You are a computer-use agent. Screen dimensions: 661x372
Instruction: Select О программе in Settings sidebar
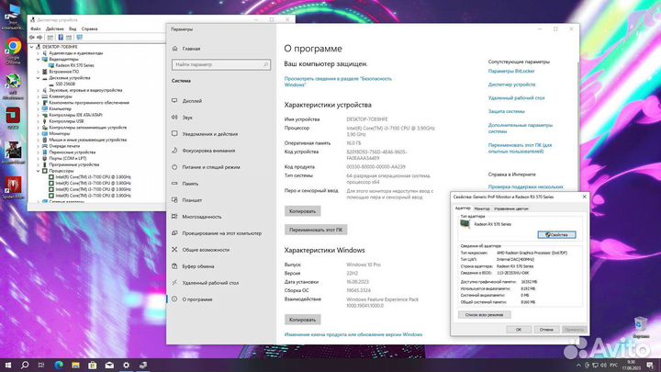[x=196, y=299]
